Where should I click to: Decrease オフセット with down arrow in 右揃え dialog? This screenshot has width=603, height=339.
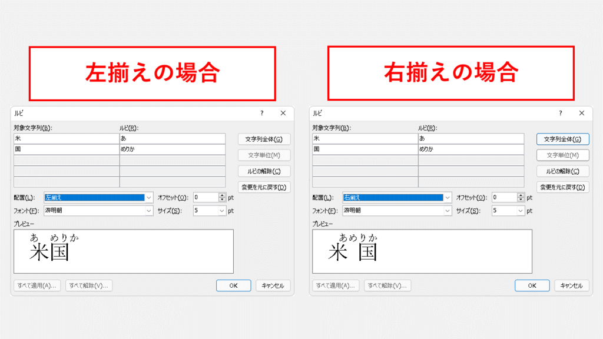click(521, 200)
